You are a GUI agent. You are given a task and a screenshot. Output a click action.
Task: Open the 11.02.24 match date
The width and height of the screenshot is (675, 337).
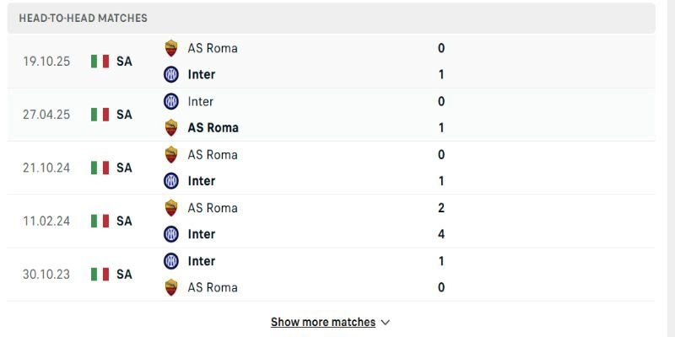point(45,221)
